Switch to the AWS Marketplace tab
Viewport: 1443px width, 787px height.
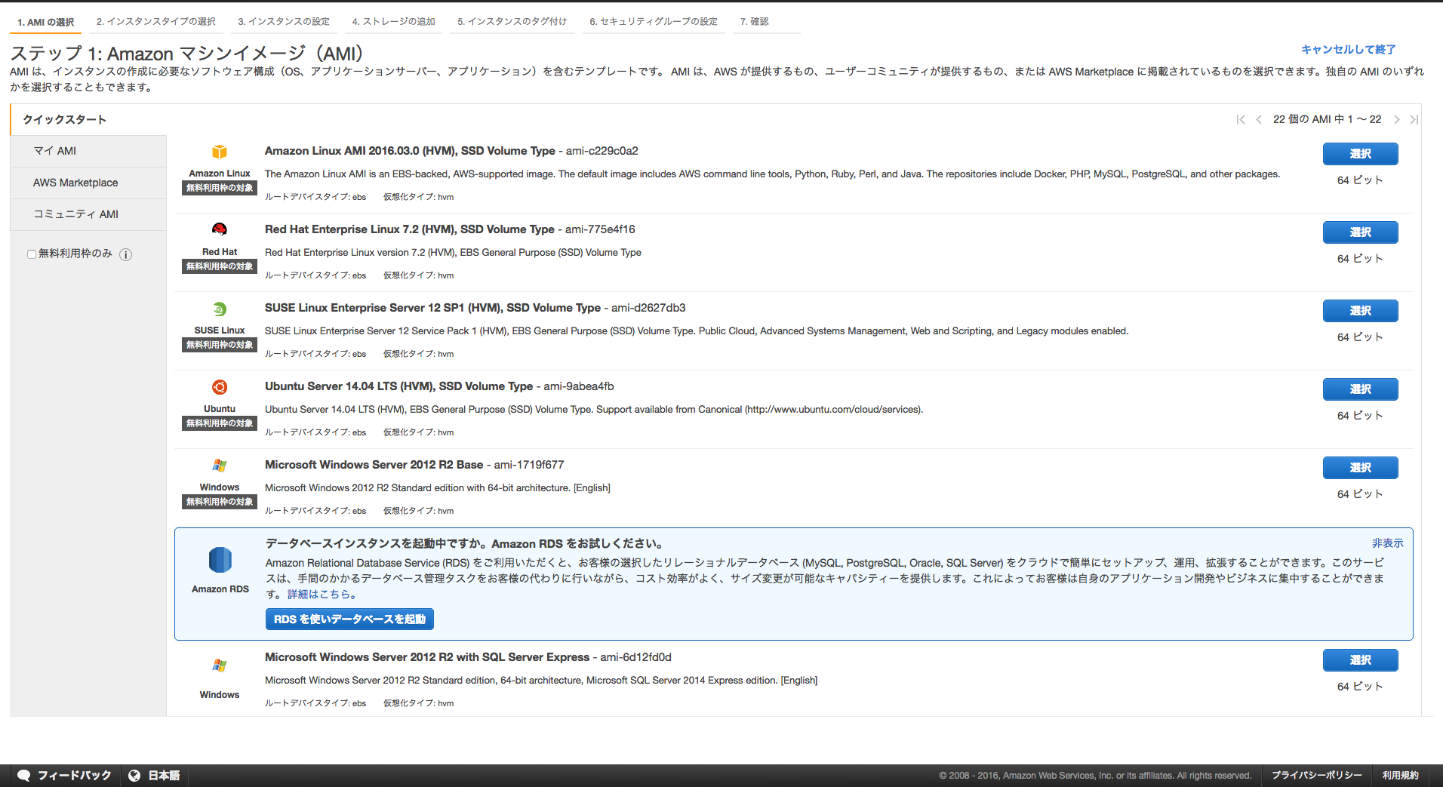click(75, 183)
